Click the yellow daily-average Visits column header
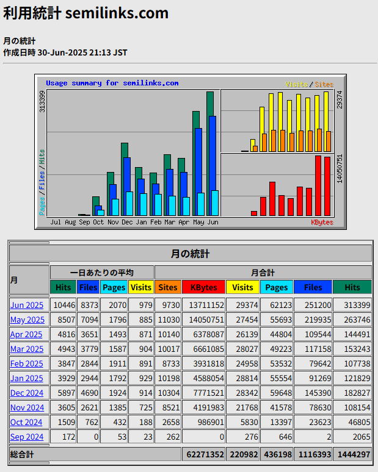The image size is (378, 472). point(141,287)
